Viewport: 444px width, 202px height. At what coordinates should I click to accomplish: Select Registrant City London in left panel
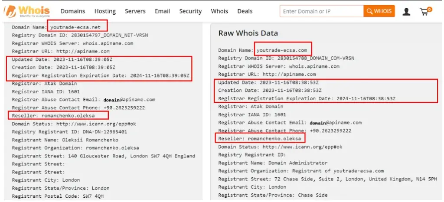46,180
